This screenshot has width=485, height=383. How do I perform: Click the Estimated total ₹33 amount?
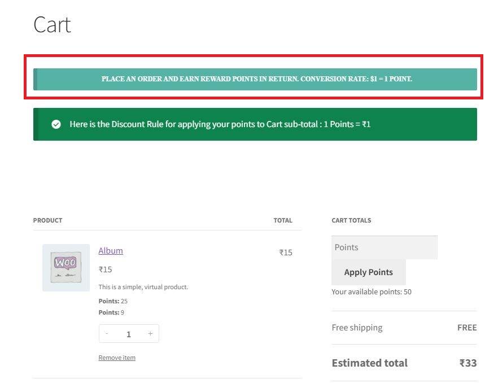[468, 363]
